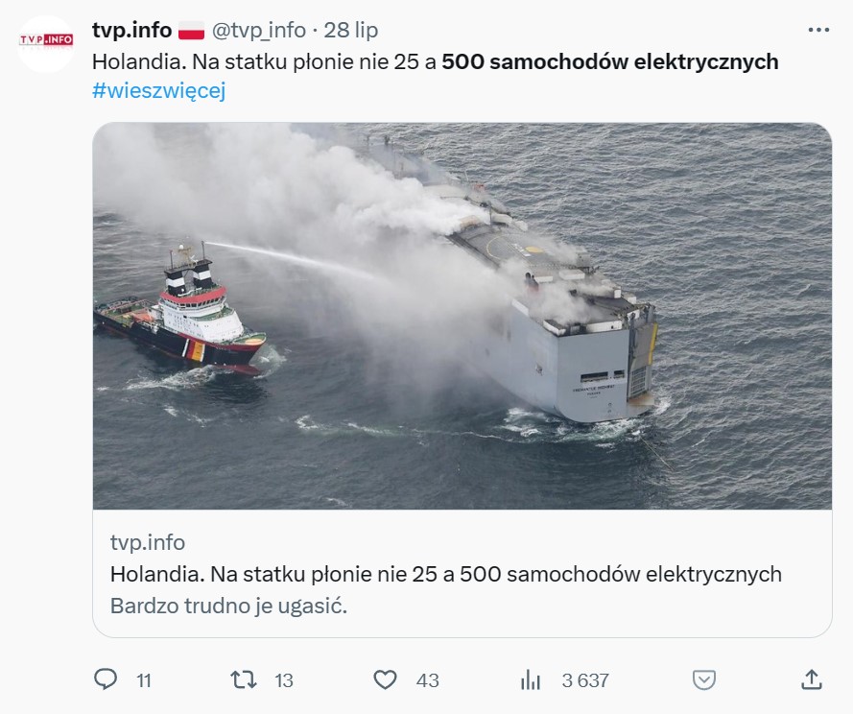This screenshot has height=714, width=853.
Task: Save tweet using the Pocket icon
Action: click(x=704, y=679)
